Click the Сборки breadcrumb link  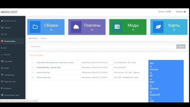(x=43, y=38)
